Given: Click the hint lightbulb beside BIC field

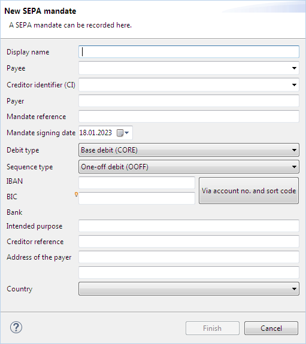Looking at the screenshot, I should tap(76, 194).
